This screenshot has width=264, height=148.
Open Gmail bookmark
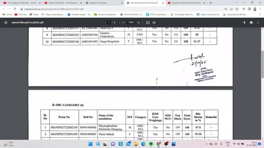pos(7,15)
